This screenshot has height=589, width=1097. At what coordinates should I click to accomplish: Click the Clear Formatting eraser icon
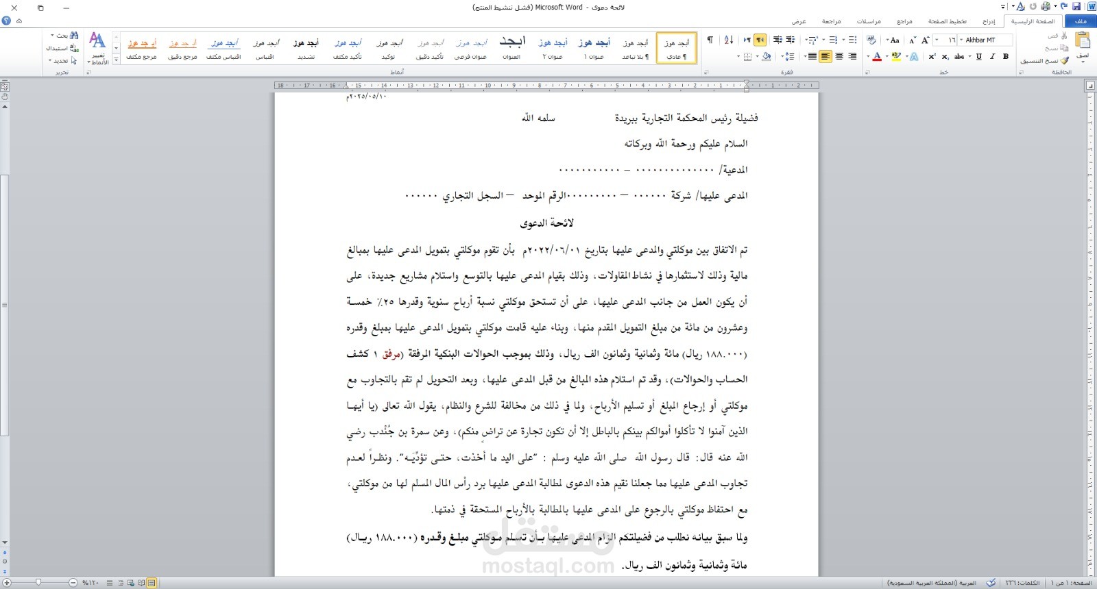[871, 40]
